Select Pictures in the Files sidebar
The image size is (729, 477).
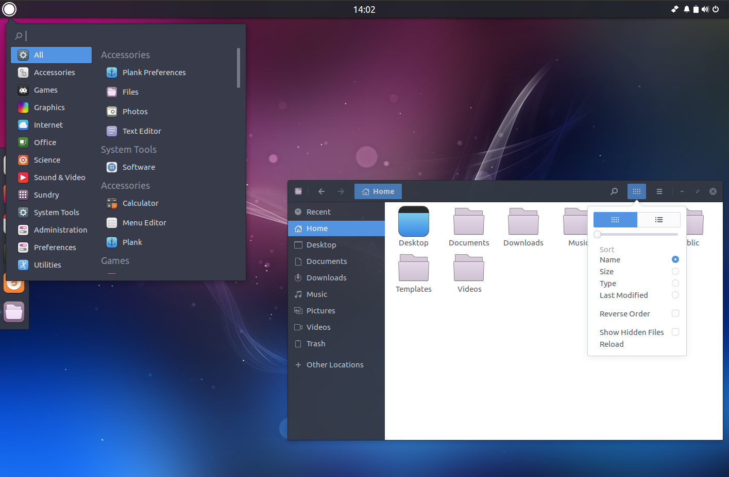point(336,311)
